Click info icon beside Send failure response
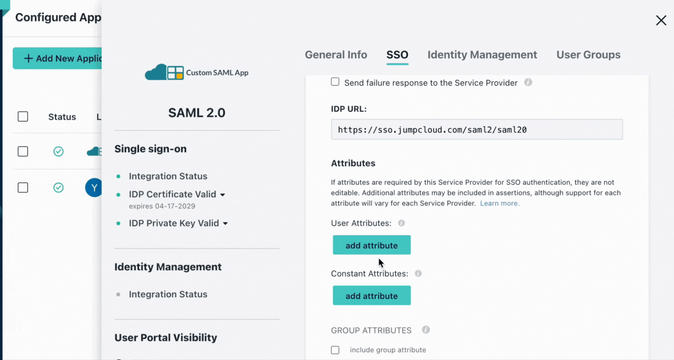 [x=528, y=82]
